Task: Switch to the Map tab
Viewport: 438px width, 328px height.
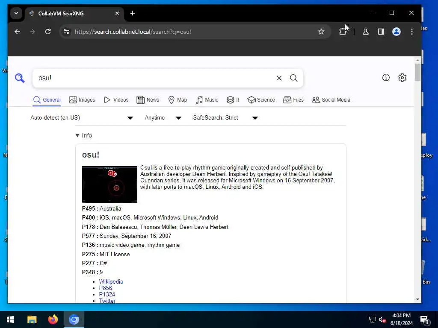Action: [178, 100]
